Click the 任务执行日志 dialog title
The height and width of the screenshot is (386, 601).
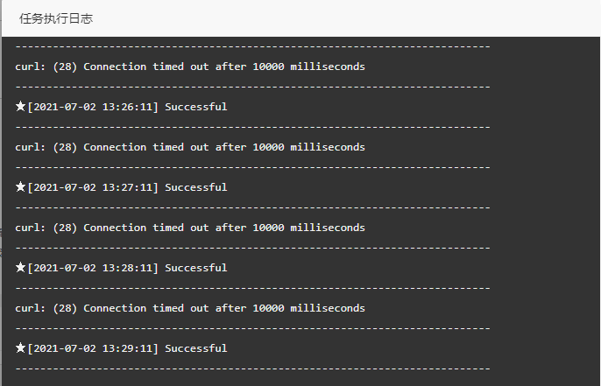(x=58, y=18)
